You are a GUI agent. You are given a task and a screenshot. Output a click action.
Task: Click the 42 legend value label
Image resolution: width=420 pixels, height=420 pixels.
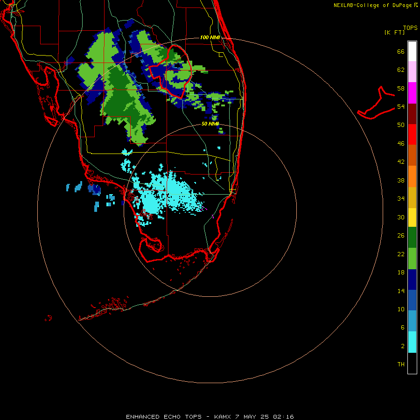pos(401,161)
